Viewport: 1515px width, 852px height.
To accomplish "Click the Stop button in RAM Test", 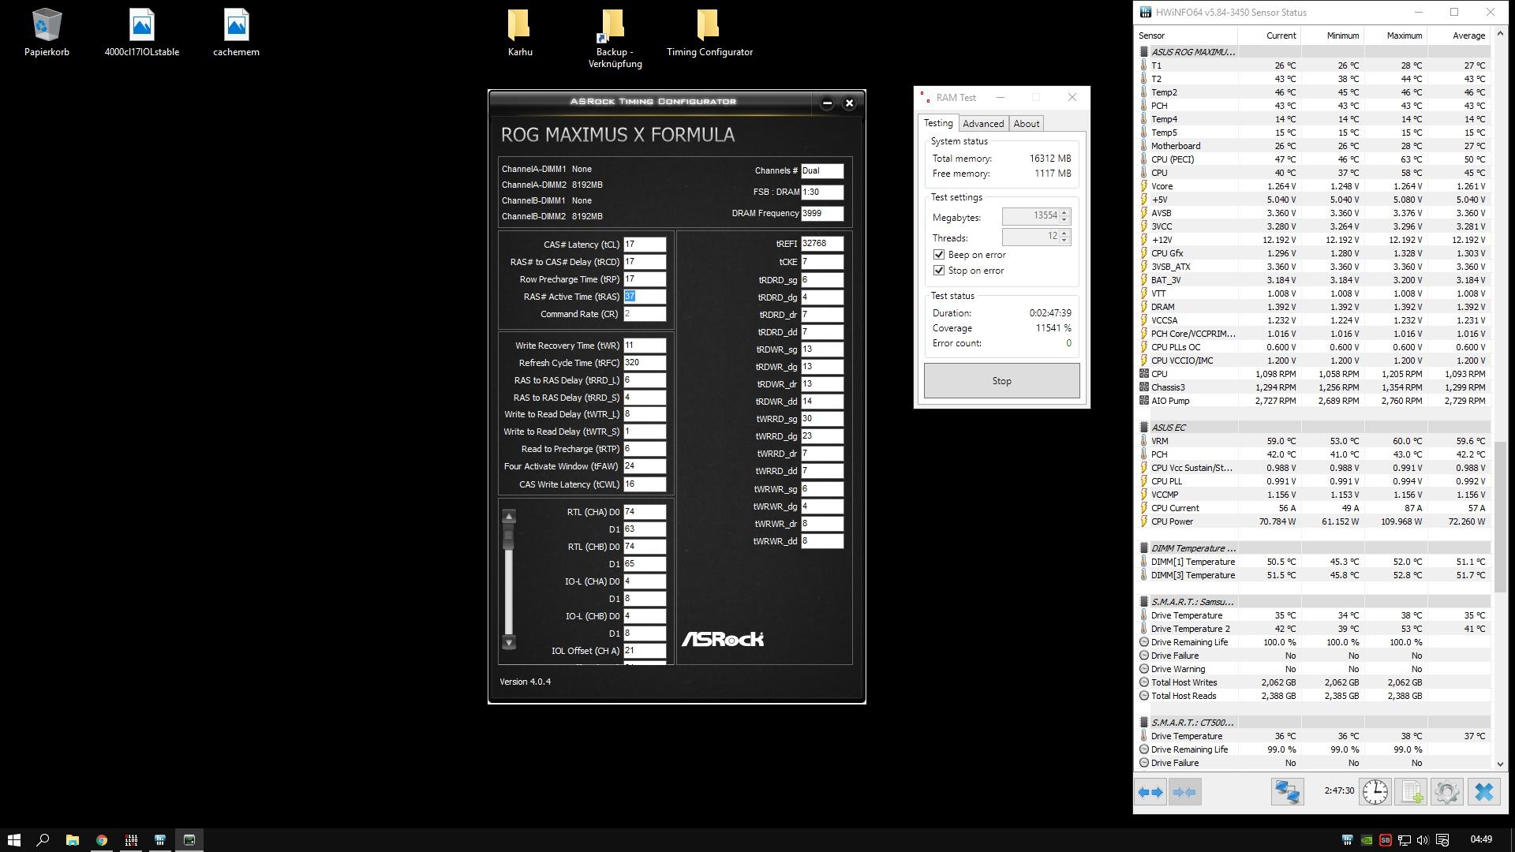I will (x=1001, y=381).
